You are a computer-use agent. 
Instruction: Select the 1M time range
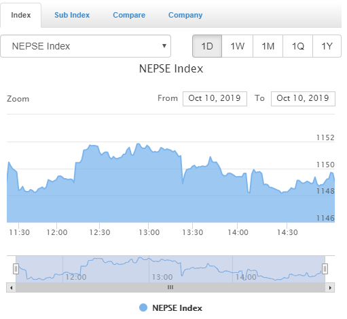point(268,46)
